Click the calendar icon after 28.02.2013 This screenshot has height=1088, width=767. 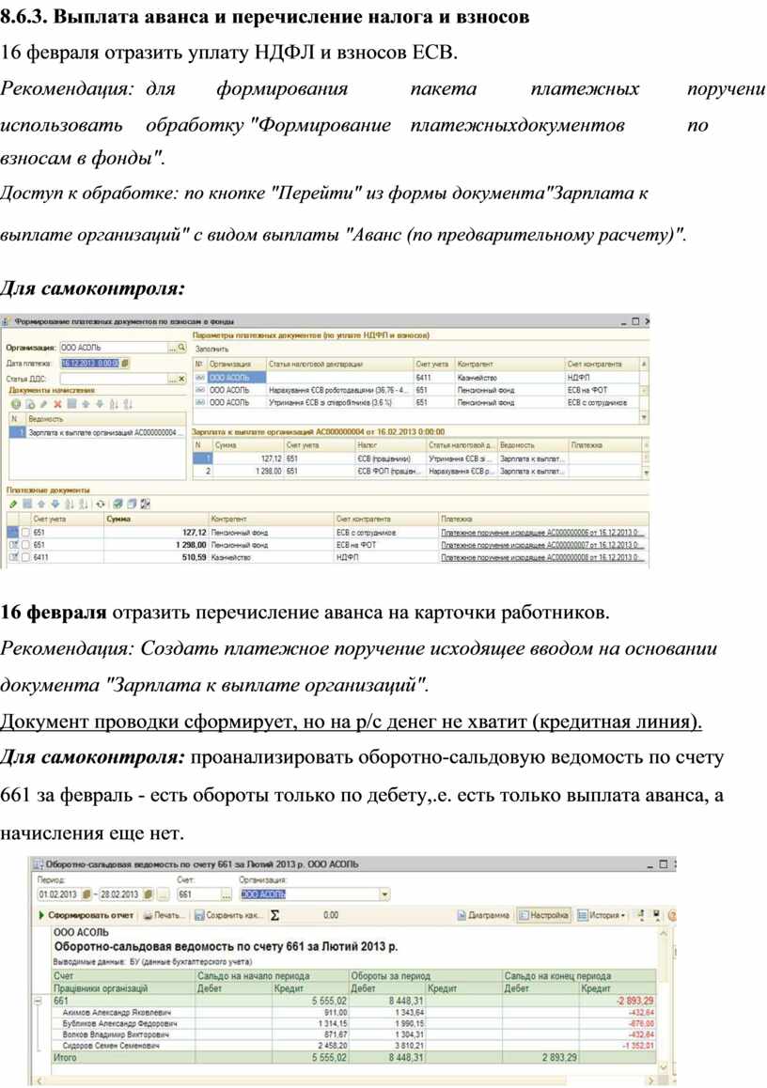148,894
